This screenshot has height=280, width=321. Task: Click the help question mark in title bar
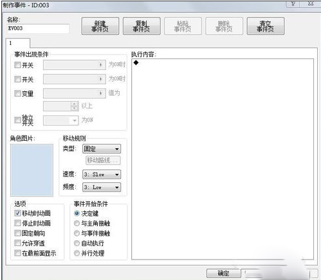pyautogui.click(x=293, y=3)
